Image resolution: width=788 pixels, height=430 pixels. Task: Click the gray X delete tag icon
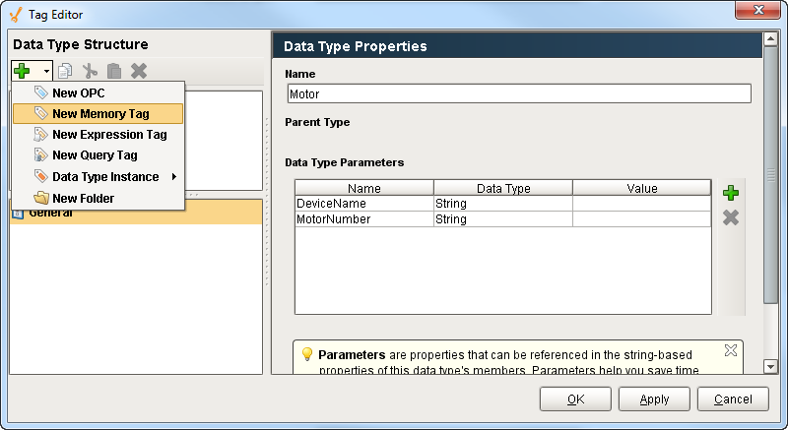(139, 71)
